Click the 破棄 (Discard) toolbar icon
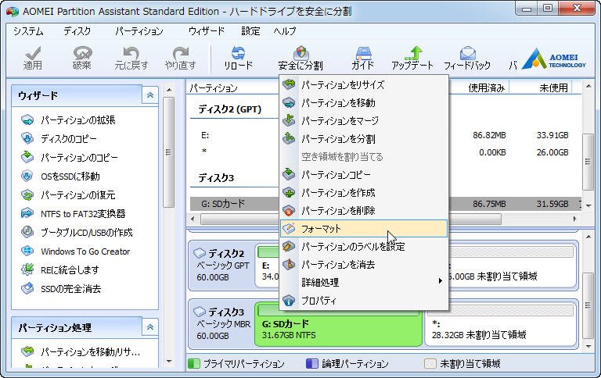 point(81,59)
